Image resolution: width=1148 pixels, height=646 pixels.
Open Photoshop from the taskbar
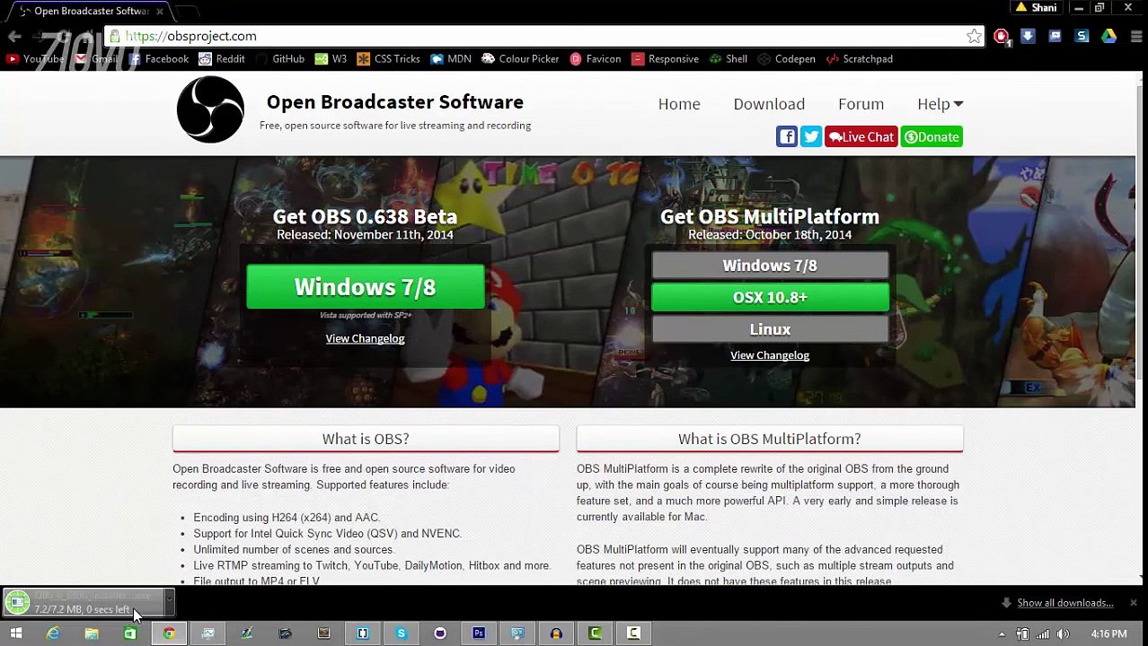[x=479, y=633]
